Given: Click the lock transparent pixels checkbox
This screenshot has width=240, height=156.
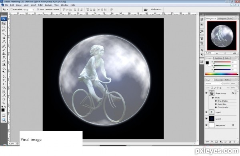Looking at the screenshot, I should [x=212, y=88].
